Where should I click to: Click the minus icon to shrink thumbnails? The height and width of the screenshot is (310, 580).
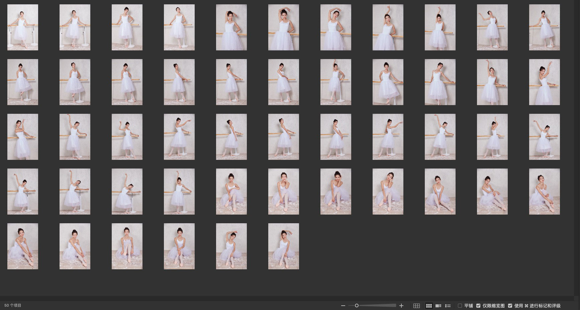coord(343,306)
